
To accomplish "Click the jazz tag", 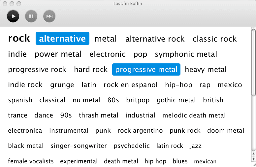I will (196, 146).
